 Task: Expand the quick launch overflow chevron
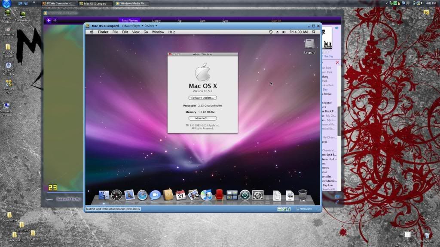pyautogui.click(x=34, y=3)
